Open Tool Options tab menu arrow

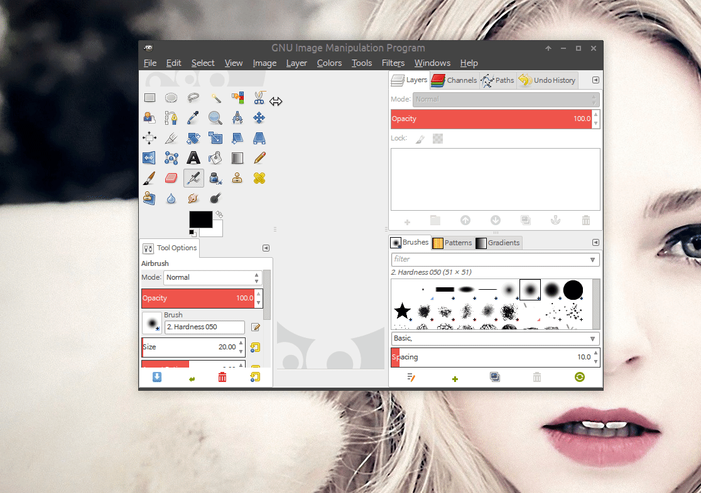pyautogui.click(x=266, y=248)
